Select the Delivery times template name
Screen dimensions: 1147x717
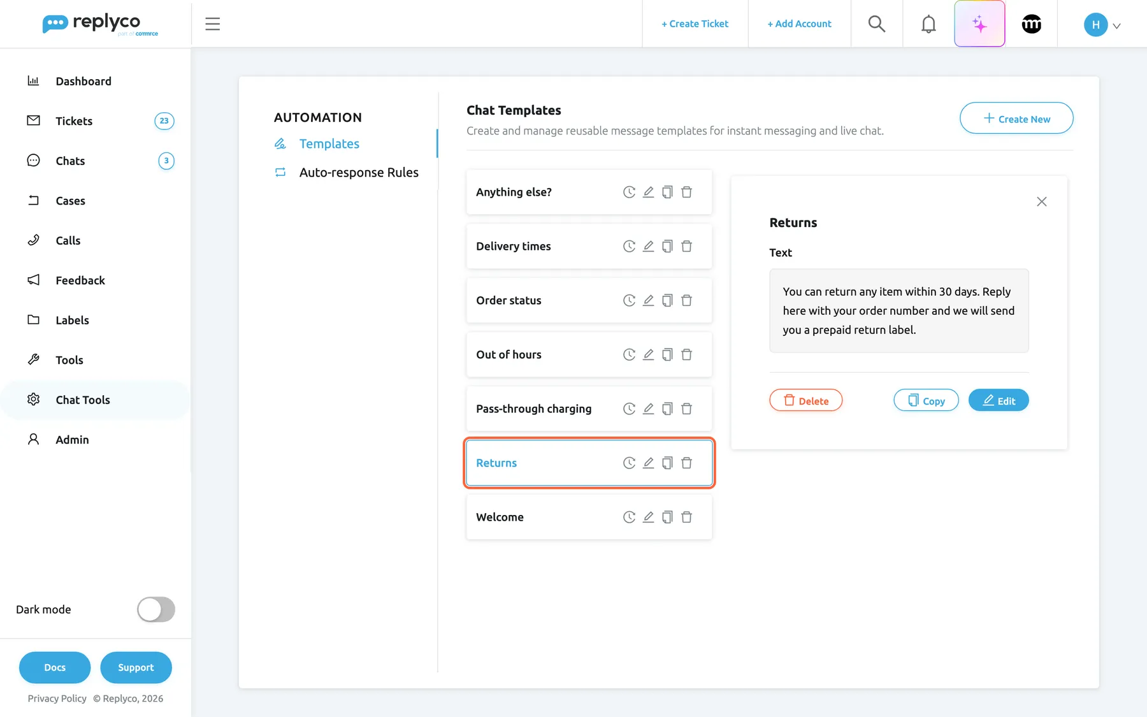click(513, 246)
